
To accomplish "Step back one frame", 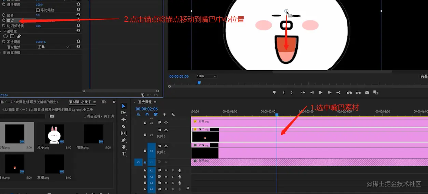I will (x=312, y=92).
